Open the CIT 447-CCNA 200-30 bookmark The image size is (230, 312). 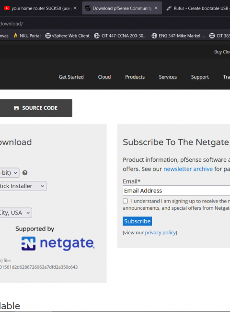click(120, 36)
